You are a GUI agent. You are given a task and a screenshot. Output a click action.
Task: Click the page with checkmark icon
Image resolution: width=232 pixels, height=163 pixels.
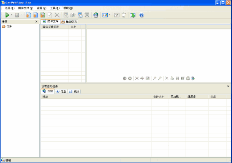point(50,15)
